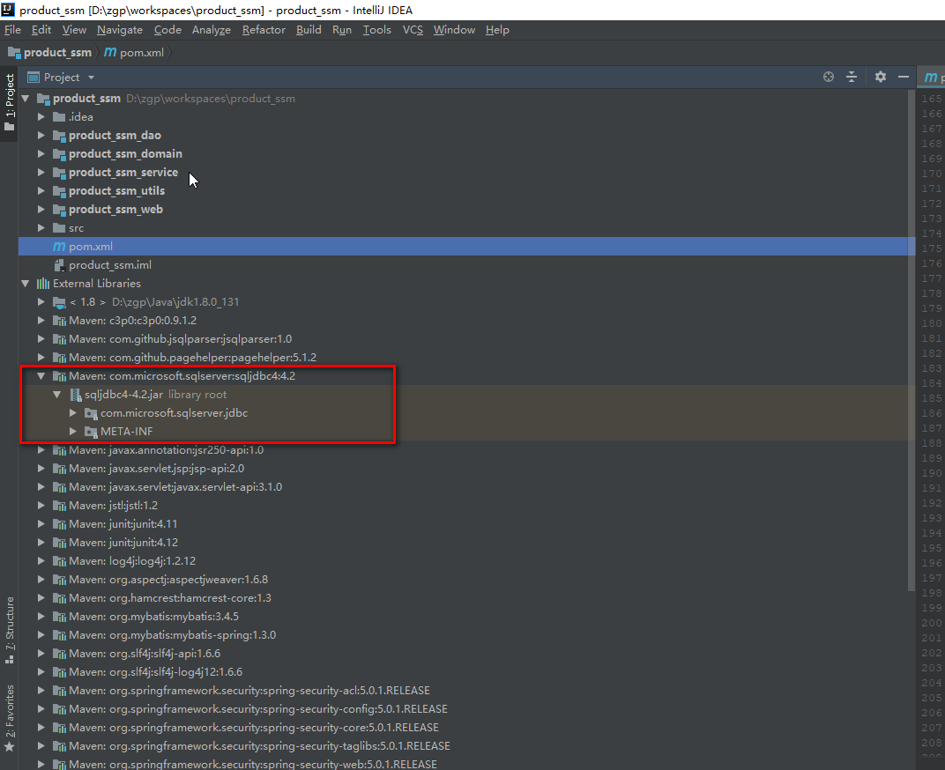The image size is (945, 770).
Task: Hide the Project panel with the minus icon
Action: coord(903,77)
